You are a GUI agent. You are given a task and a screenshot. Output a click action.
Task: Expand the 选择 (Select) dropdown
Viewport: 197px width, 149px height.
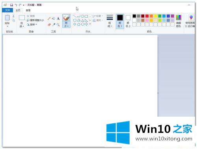[22, 25]
